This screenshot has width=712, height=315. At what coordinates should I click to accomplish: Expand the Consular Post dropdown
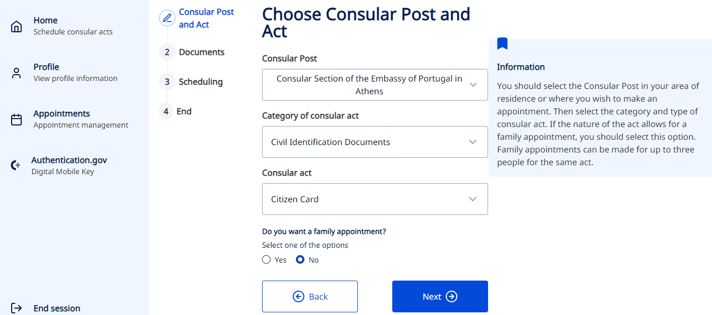pyautogui.click(x=375, y=85)
